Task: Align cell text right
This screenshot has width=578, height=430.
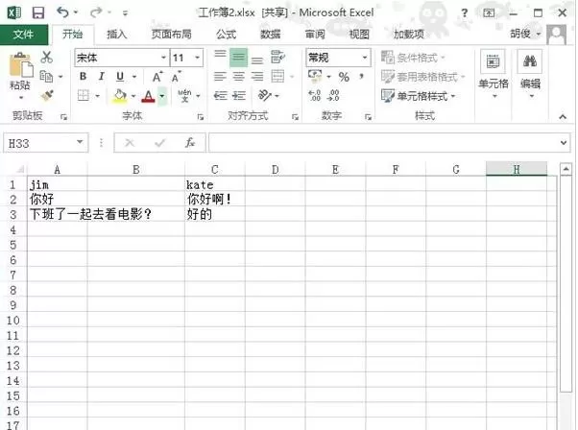Action: tap(257, 77)
